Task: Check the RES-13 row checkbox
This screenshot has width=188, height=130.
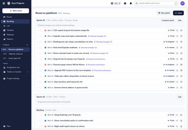Action: point(41,88)
